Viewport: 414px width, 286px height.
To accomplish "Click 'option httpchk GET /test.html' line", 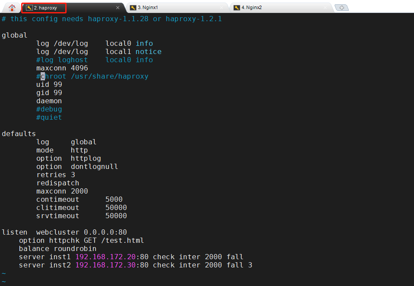I will coord(81,240).
